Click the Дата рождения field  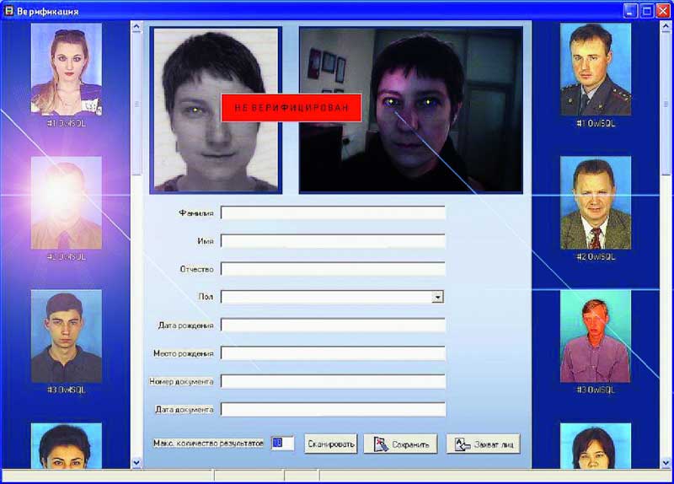coord(333,325)
